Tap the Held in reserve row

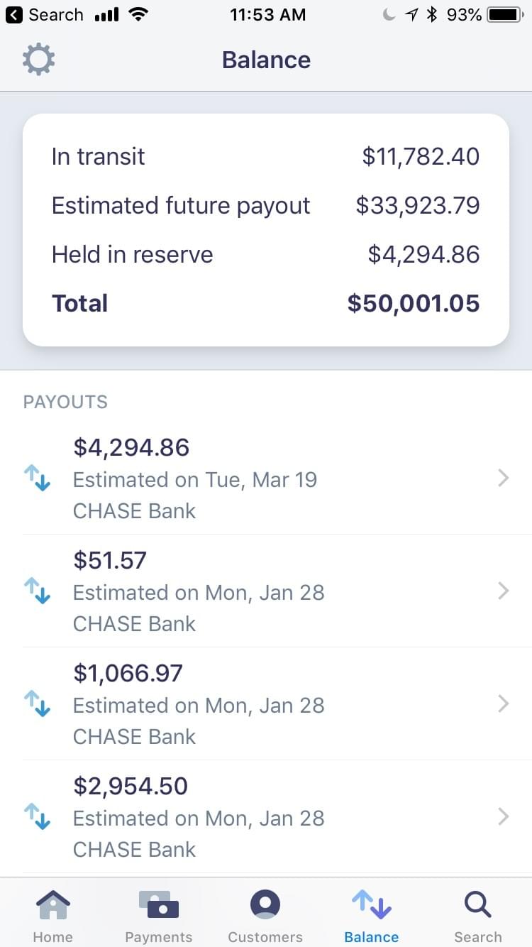(x=265, y=254)
